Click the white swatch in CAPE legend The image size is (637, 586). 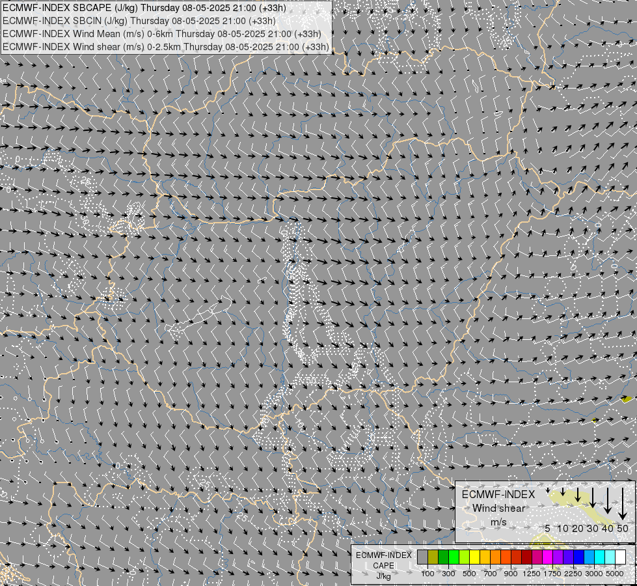[x=620, y=557]
